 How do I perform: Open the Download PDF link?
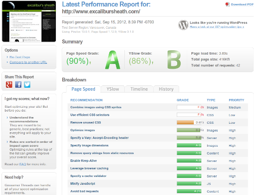pyautogui.click(x=242, y=4)
